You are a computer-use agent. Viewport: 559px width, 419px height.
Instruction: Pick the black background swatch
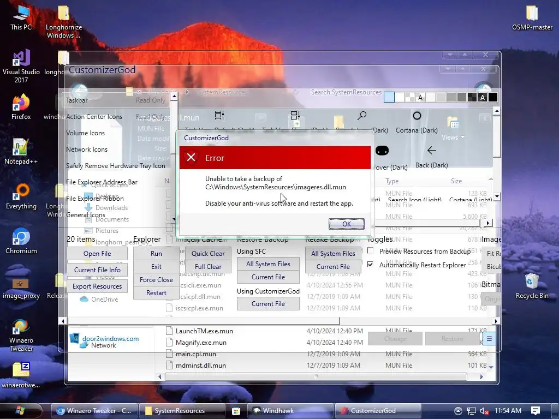(493, 97)
